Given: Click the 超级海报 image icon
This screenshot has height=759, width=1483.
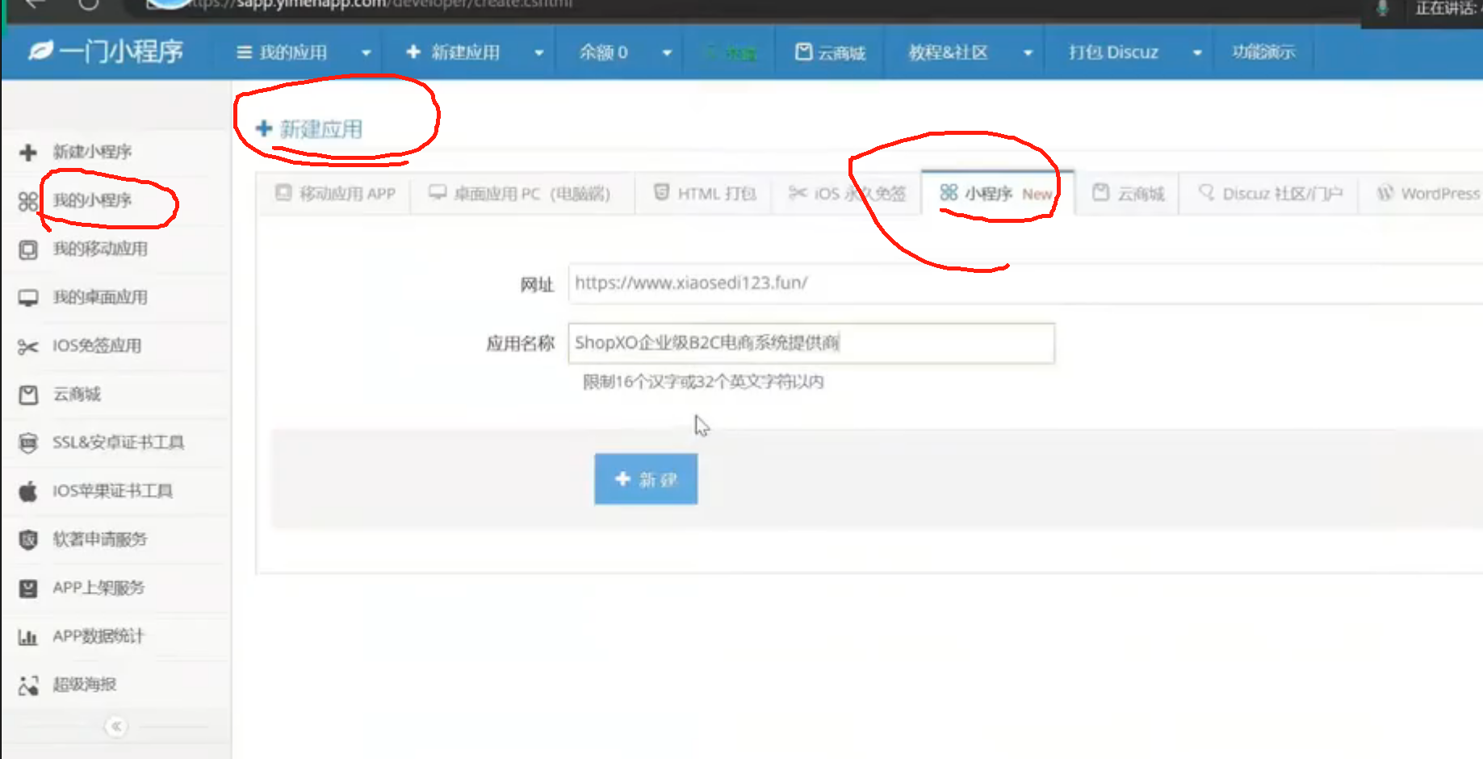Looking at the screenshot, I should click(x=28, y=686).
